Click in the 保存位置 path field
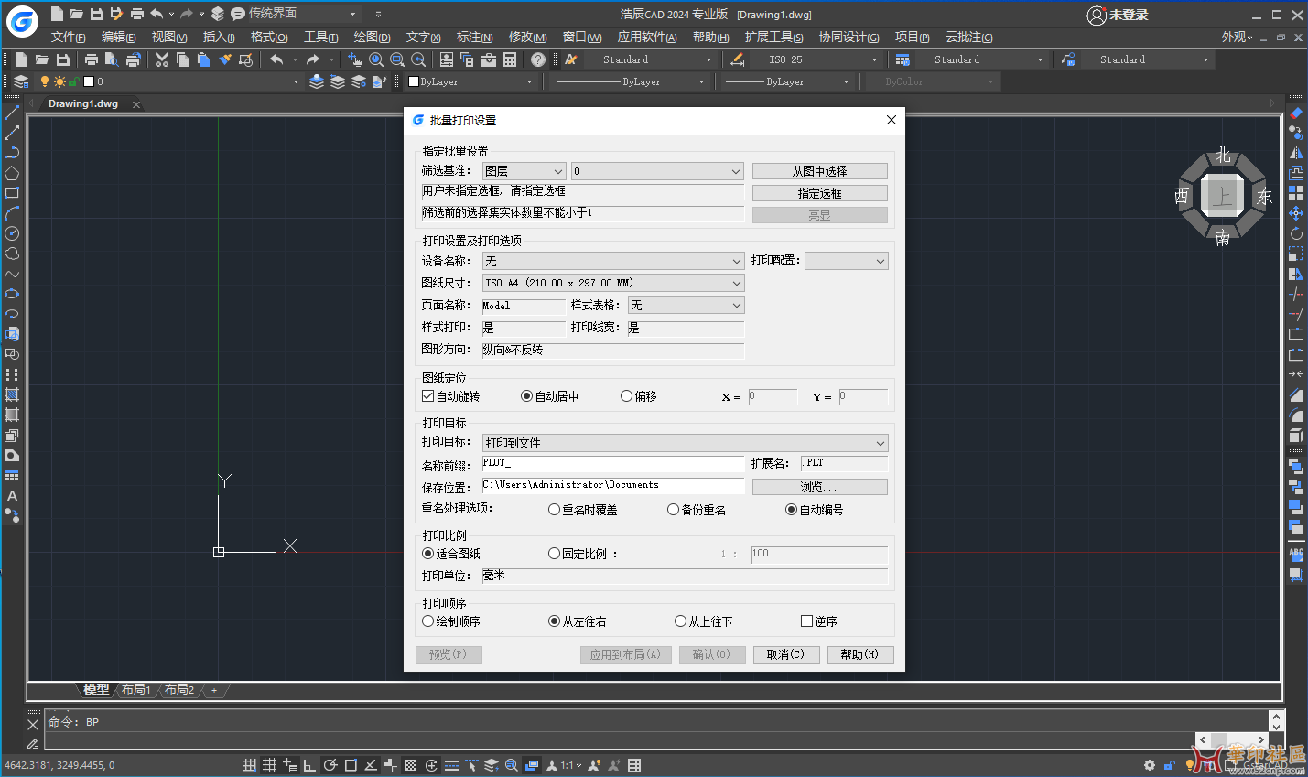Image resolution: width=1308 pixels, height=777 pixels. tap(613, 485)
